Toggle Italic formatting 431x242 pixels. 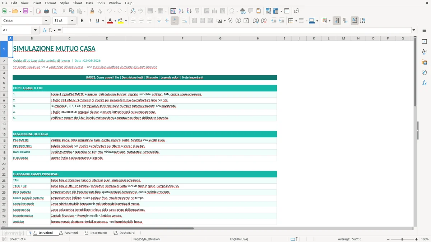pyautogui.click(x=90, y=21)
